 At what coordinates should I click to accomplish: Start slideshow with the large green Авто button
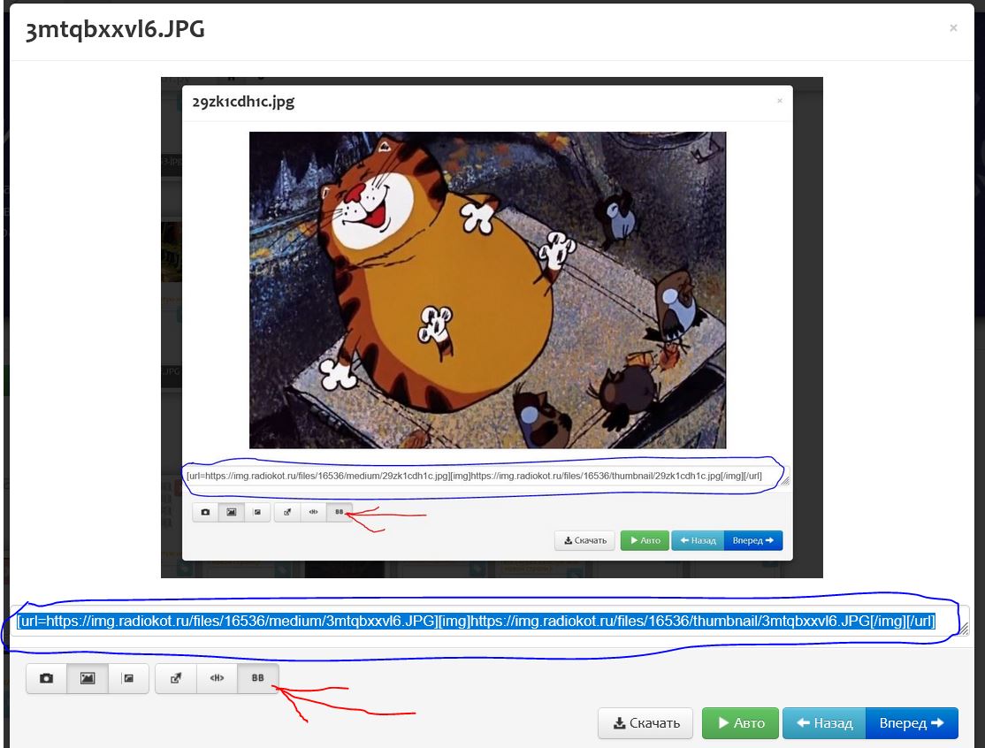[x=740, y=723]
